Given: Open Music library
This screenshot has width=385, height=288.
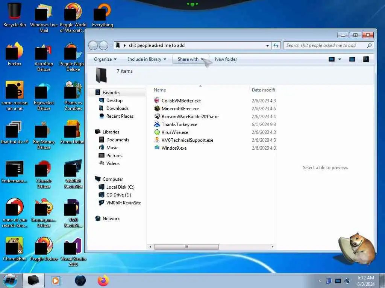Looking at the screenshot, I should 112,147.
